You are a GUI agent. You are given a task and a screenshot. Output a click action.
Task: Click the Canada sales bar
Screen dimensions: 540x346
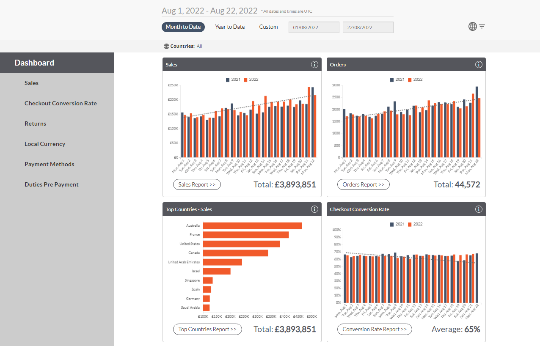pos(236,253)
